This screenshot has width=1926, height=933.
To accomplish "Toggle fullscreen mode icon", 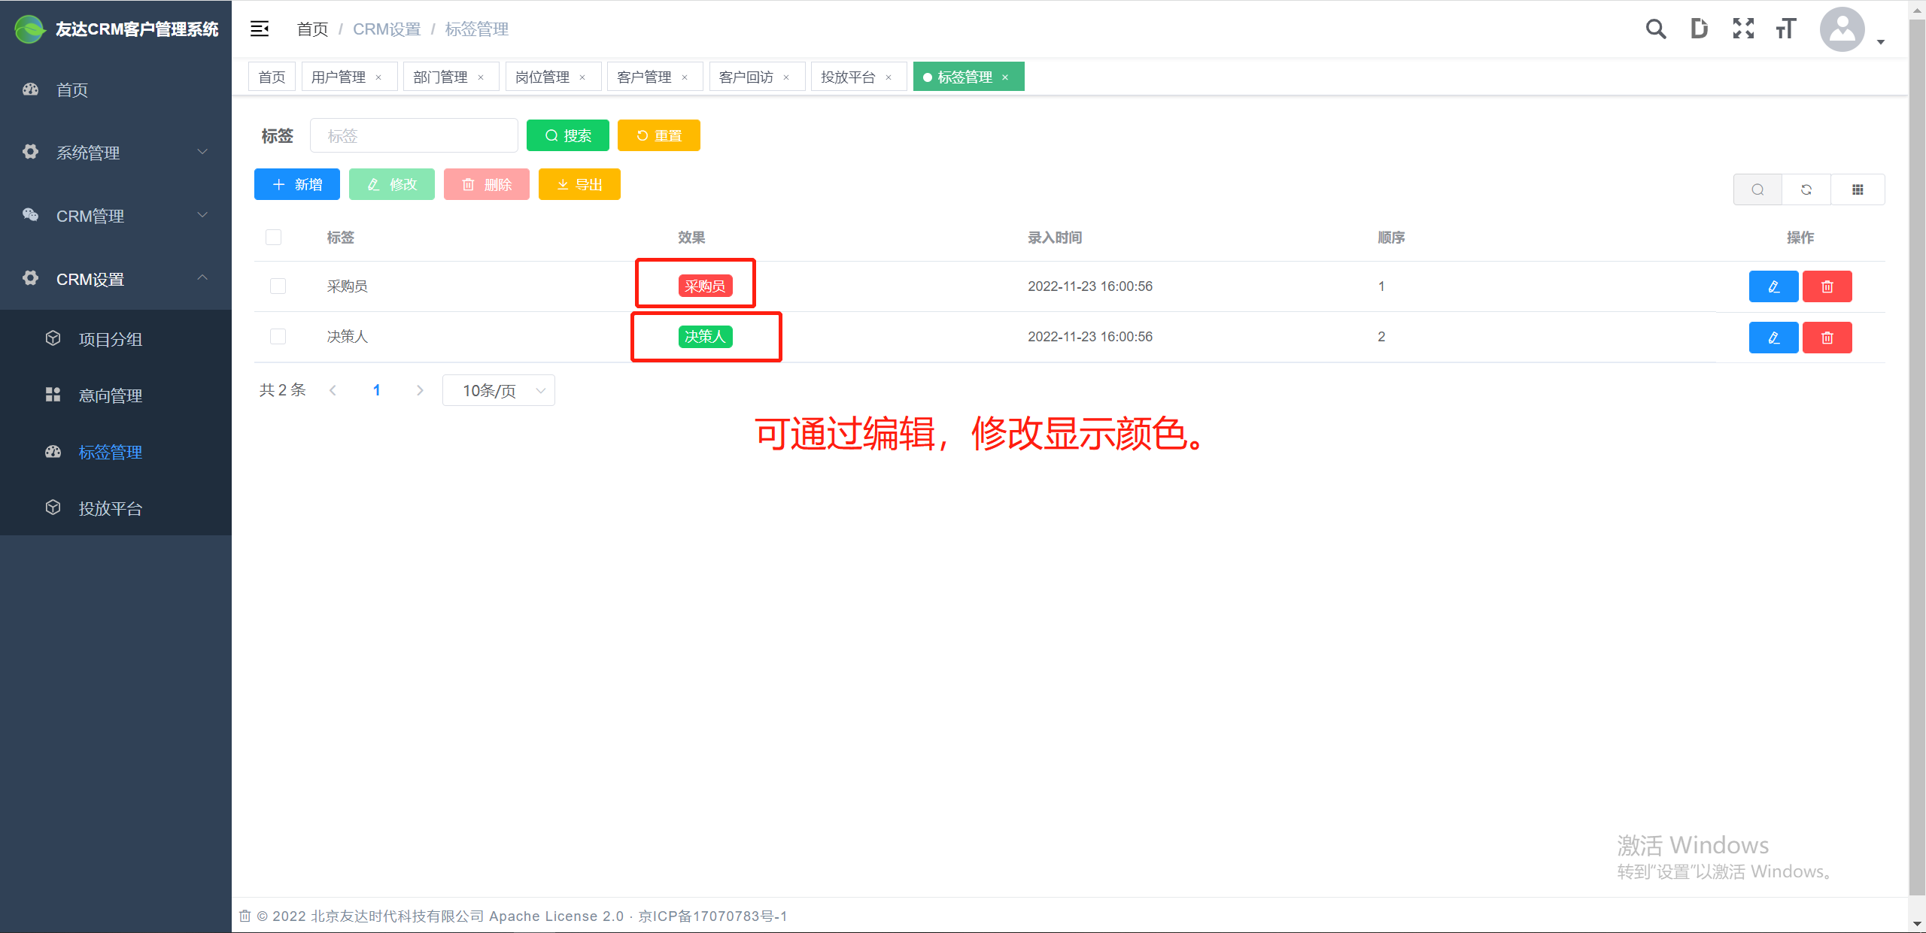I will 1743,29.
